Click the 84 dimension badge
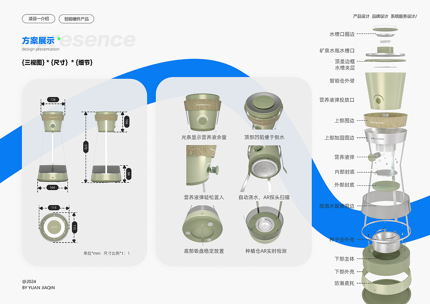The image size is (430, 304). click(x=129, y=174)
